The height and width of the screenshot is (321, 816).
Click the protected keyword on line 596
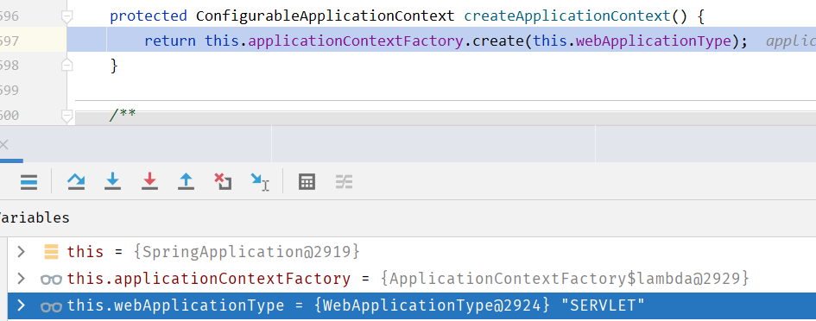(x=149, y=16)
